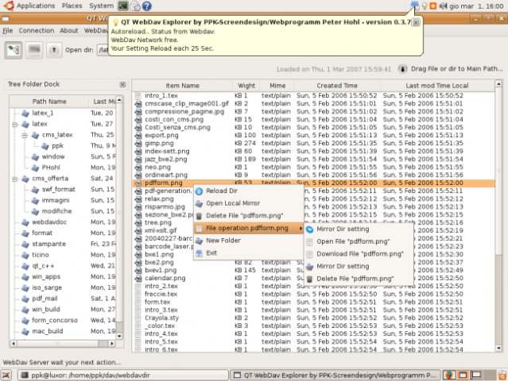Choose Open Local Mirror from context menu
This screenshot has width=508, height=381.
[x=248, y=203]
